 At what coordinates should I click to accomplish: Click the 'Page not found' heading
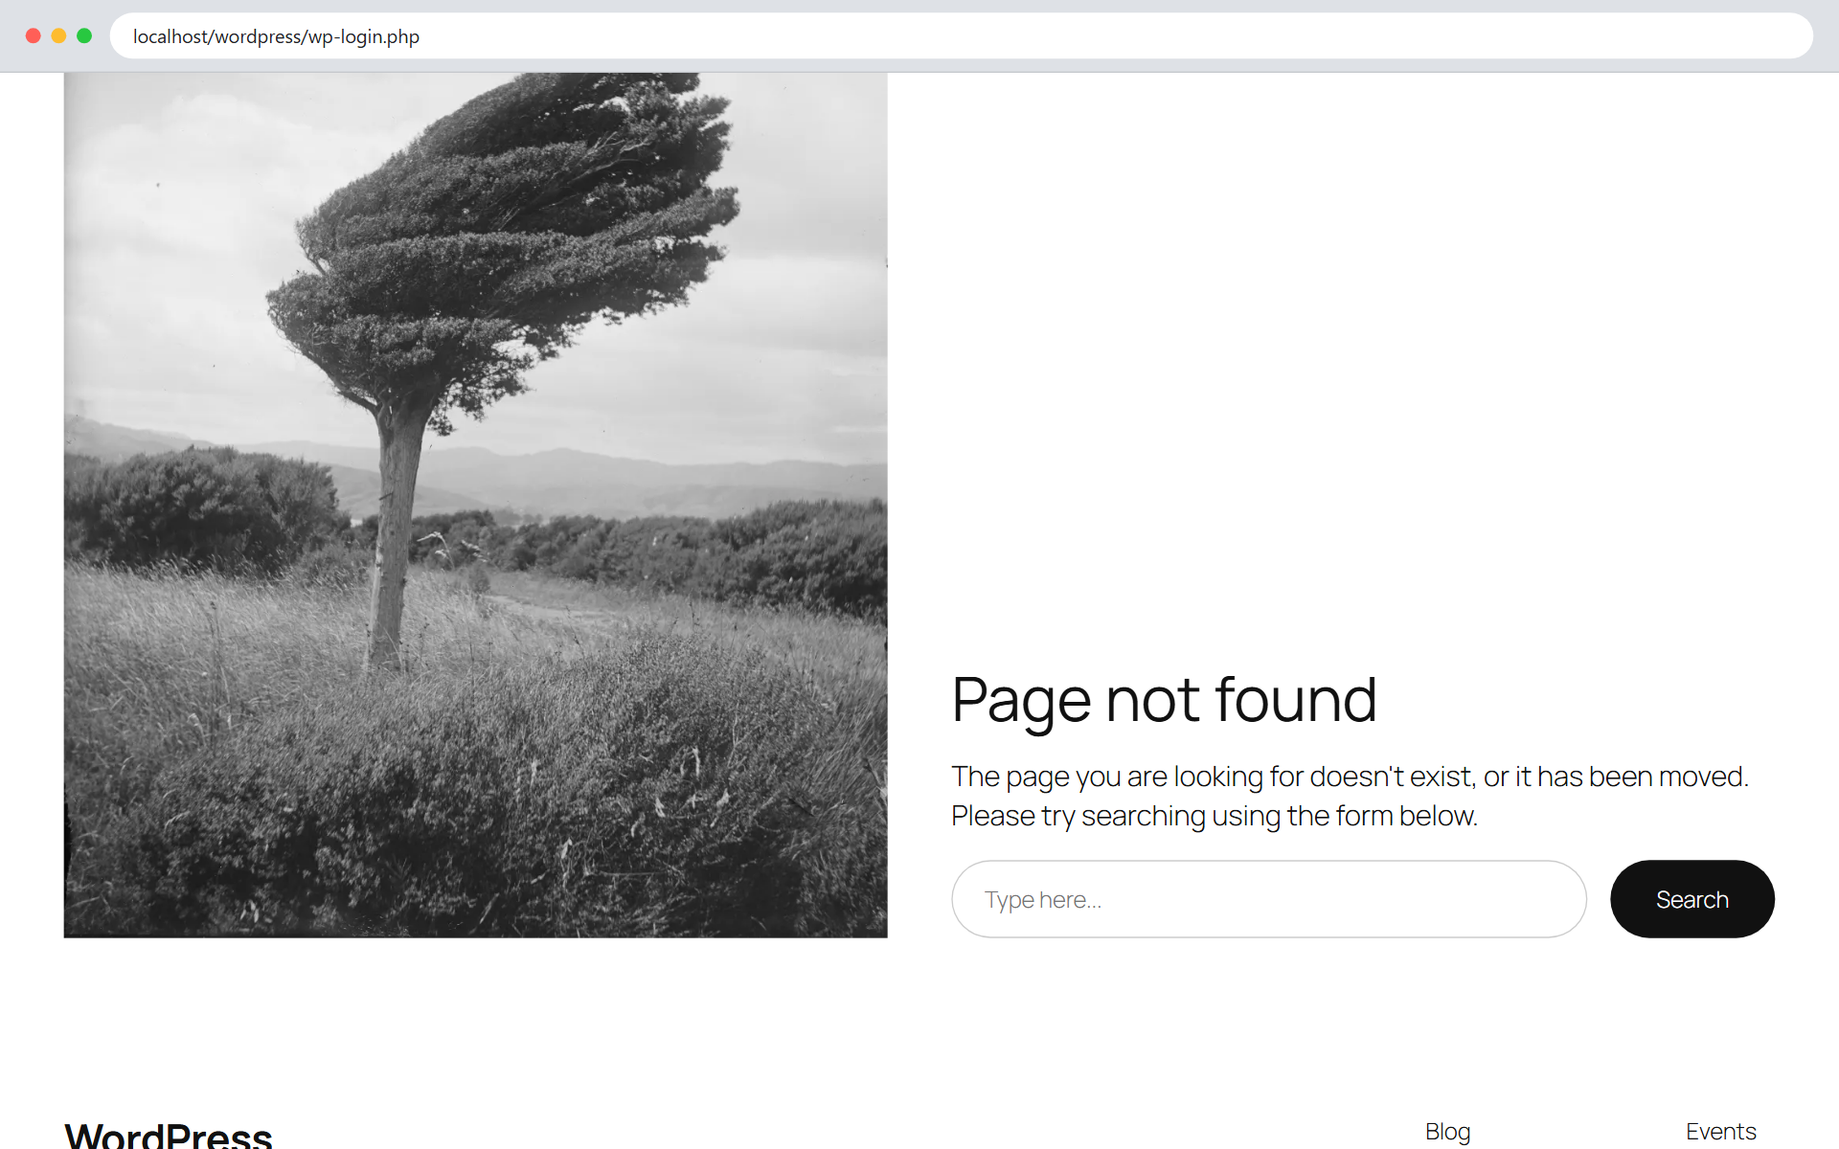(x=1164, y=699)
